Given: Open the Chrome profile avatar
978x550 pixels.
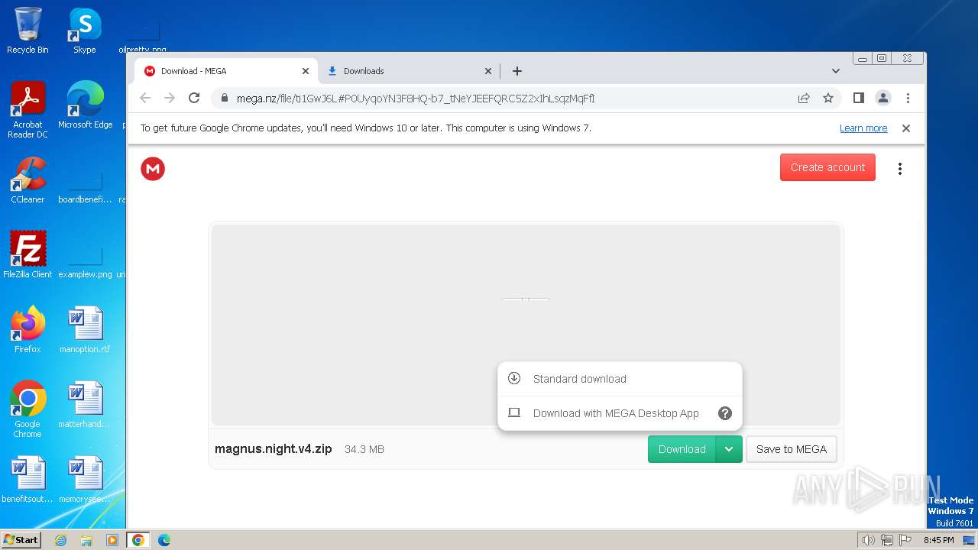Looking at the screenshot, I should coord(883,98).
